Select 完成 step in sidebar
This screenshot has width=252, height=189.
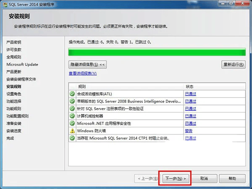click(x=10, y=138)
